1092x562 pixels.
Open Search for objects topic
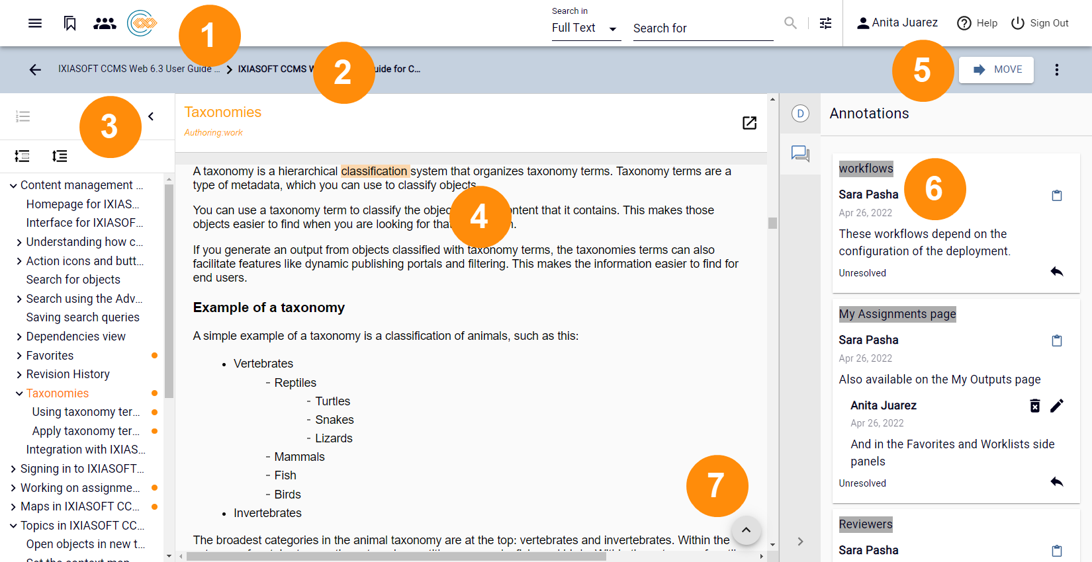point(73,280)
